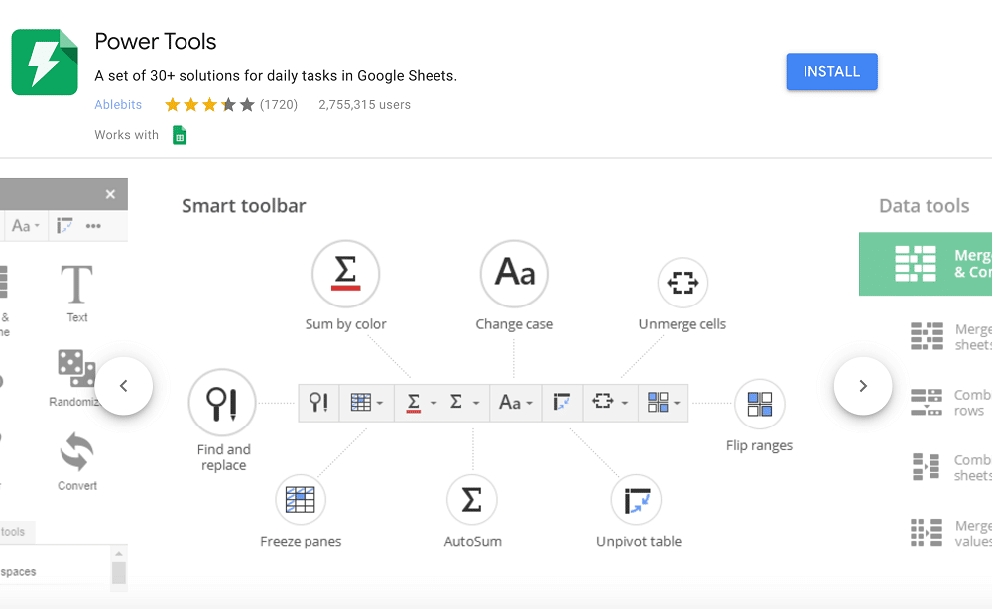
Task: Open dropdown arrow next to Aa toolbar icon
Action: [530, 403]
